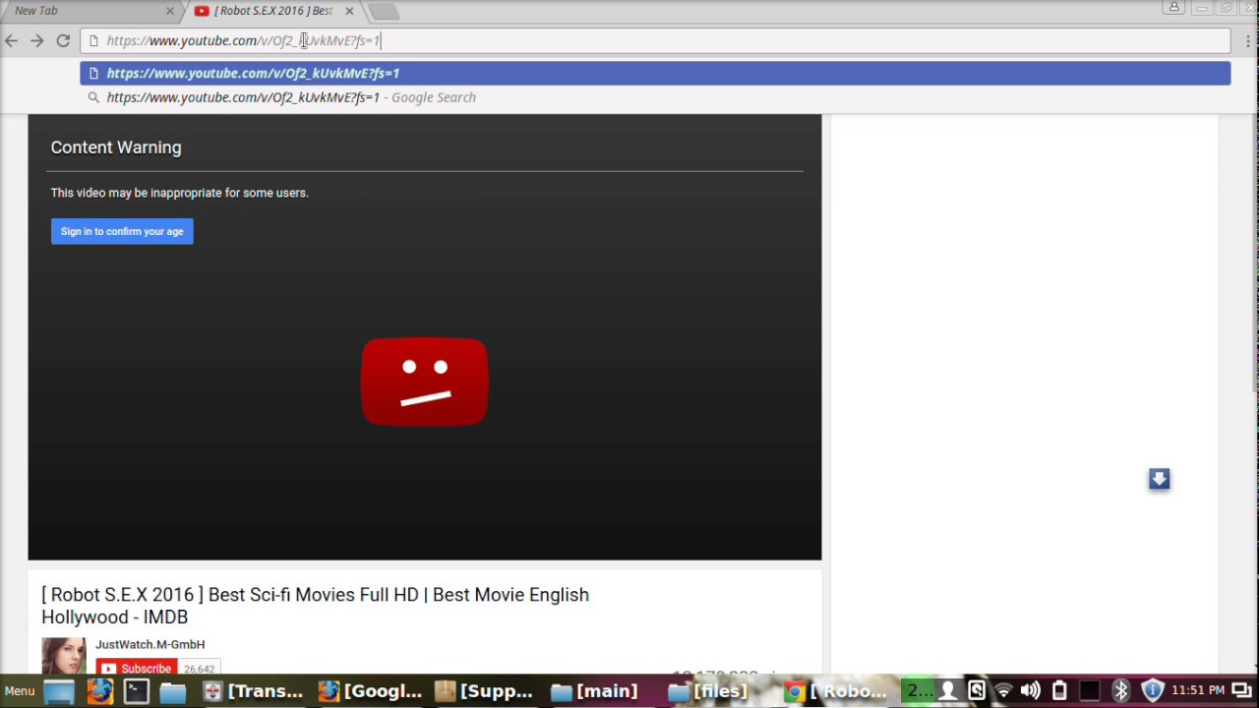Screen dimensions: 1259x708
Task: Click the battery status tray icon
Action: [x=1059, y=691]
